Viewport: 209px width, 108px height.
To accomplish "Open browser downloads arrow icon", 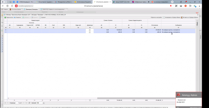I will pyautogui.click(x=199, y=6).
